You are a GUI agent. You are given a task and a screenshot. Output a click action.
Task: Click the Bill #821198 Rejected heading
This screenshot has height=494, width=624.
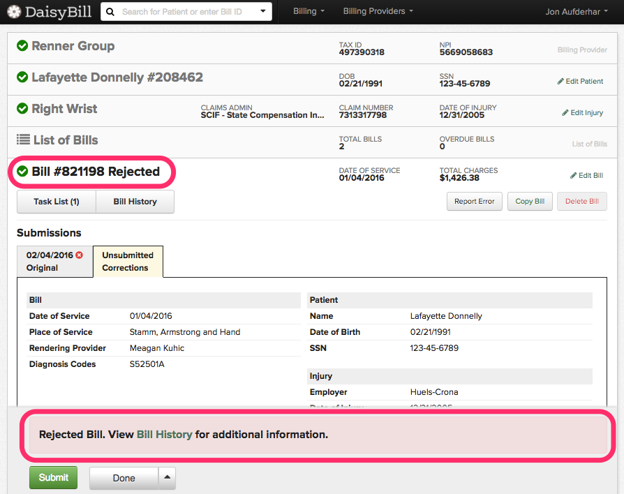pos(96,172)
